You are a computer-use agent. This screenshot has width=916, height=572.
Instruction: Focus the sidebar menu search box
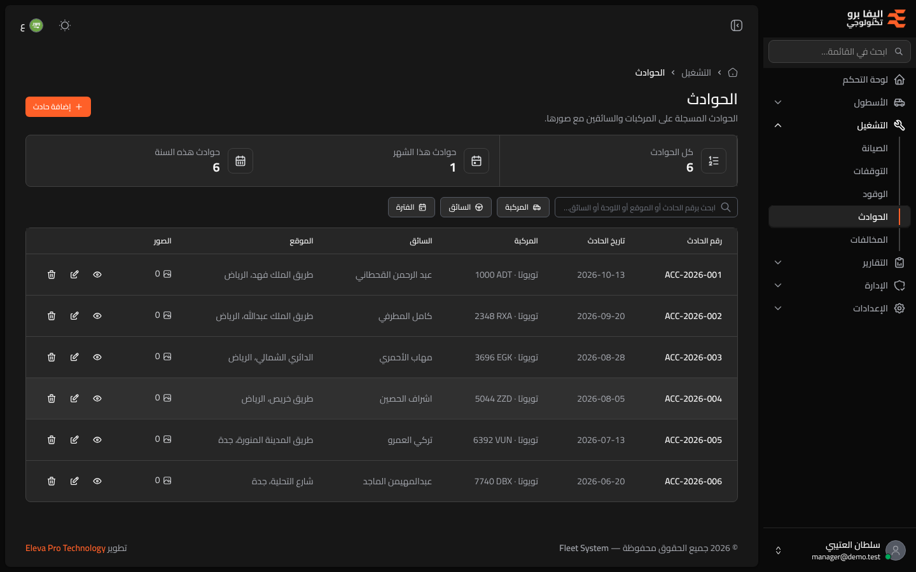click(840, 51)
